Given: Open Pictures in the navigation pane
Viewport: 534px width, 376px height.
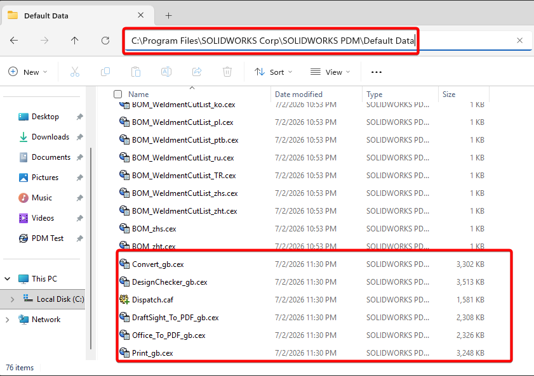Looking at the screenshot, I should 45,178.
